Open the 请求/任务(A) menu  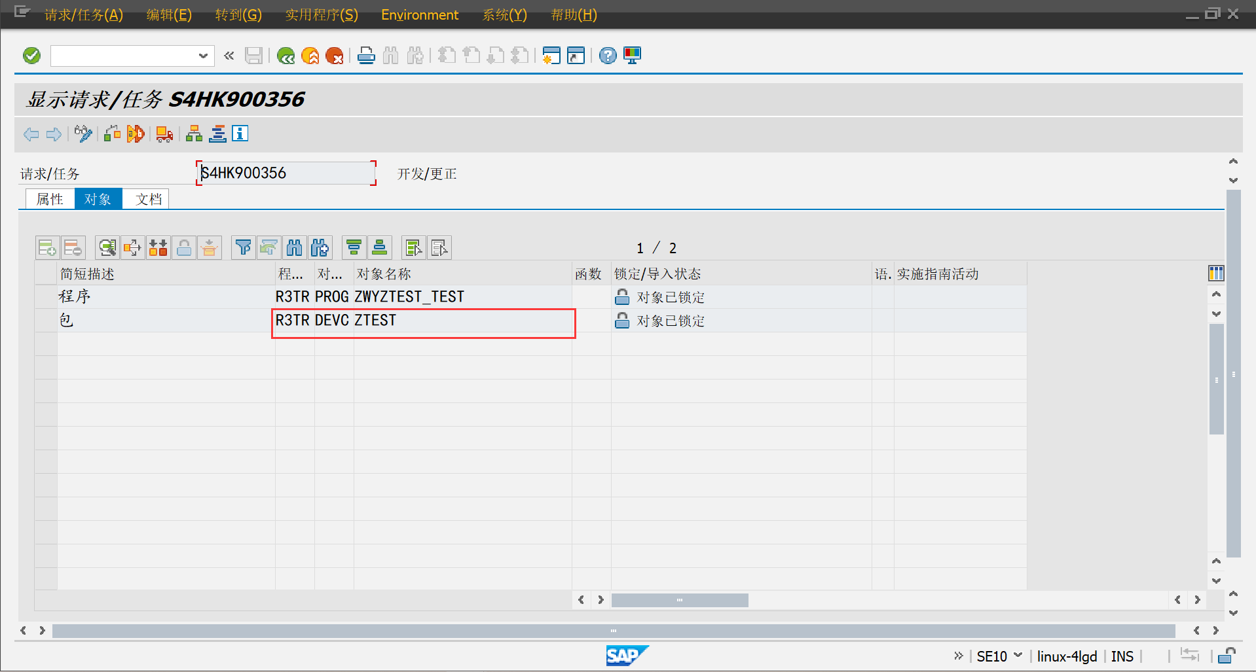(x=83, y=14)
